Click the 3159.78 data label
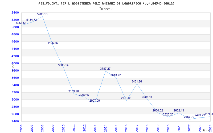 [74, 91]
